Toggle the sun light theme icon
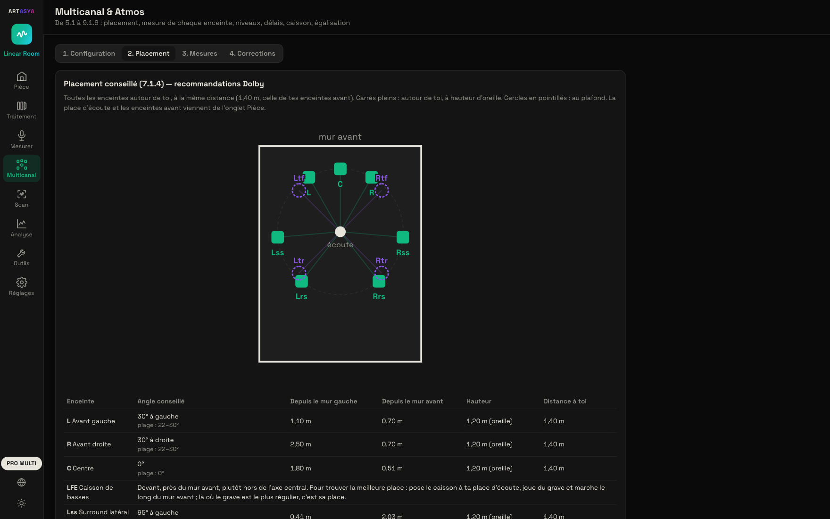The image size is (830, 519). tap(21, 503)
